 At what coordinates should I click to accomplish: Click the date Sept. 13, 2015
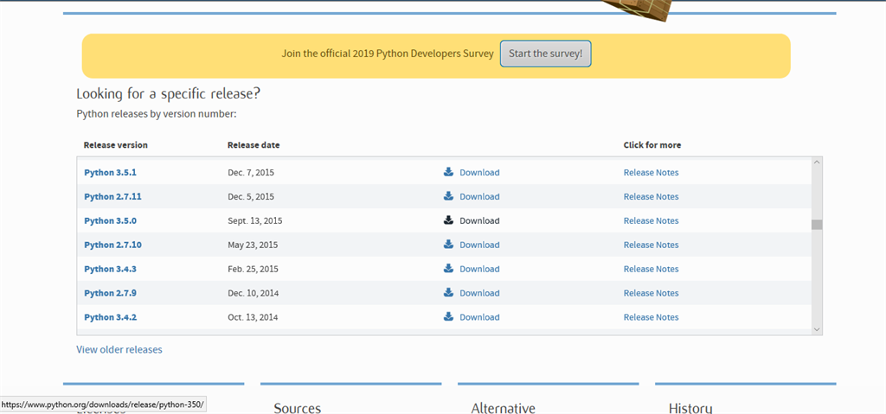[x=255, y=221]
